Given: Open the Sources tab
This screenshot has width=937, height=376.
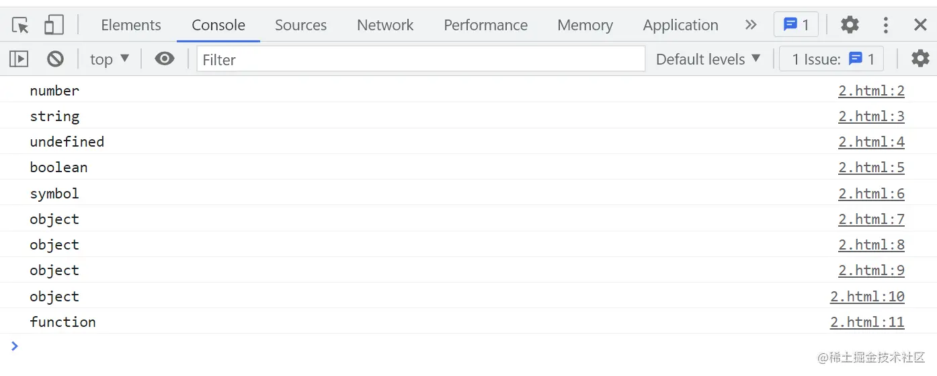Looking at the screenshot, I should (x=300, y=26).
